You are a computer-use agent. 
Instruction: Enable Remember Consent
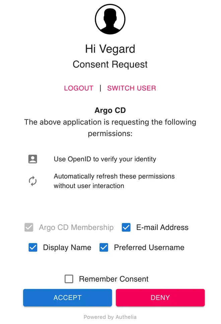pos(69,279)
